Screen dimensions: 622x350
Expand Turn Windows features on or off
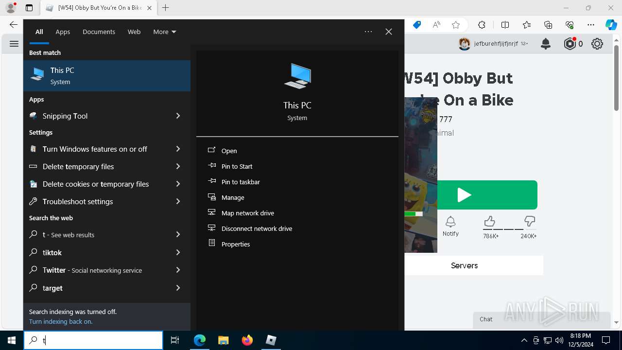(178, 149)
